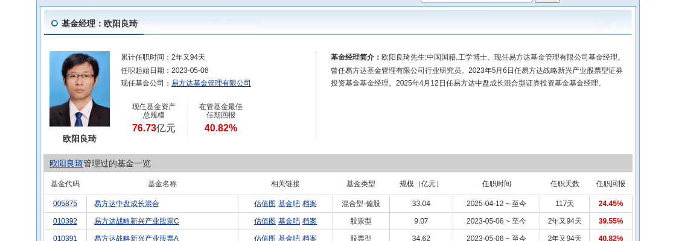This screenshot has height=241, width=676.
Task: Click the 76.73亿元 total asset value
Action: click(154, 128)
